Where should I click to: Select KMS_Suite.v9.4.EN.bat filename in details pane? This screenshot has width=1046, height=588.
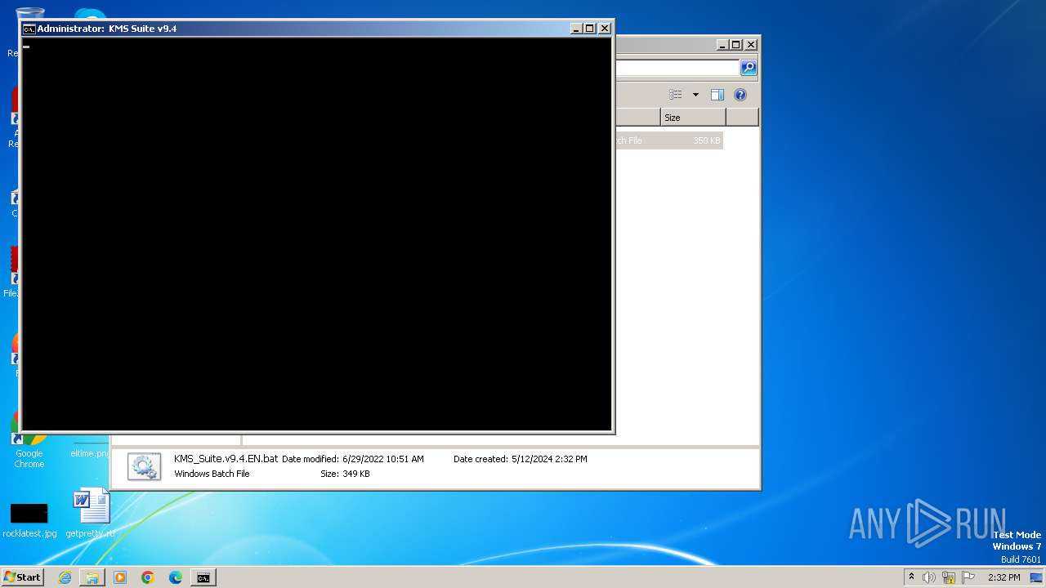[226, 459]
